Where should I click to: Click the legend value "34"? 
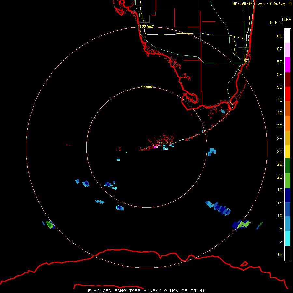coord(280,138)
